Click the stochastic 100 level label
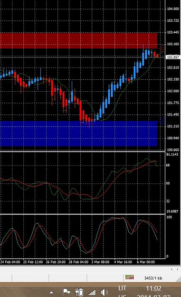Screen dimensions: 181x297 [x=169, y=217]
